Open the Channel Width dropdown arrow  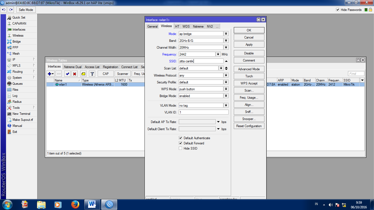[226, 48]
